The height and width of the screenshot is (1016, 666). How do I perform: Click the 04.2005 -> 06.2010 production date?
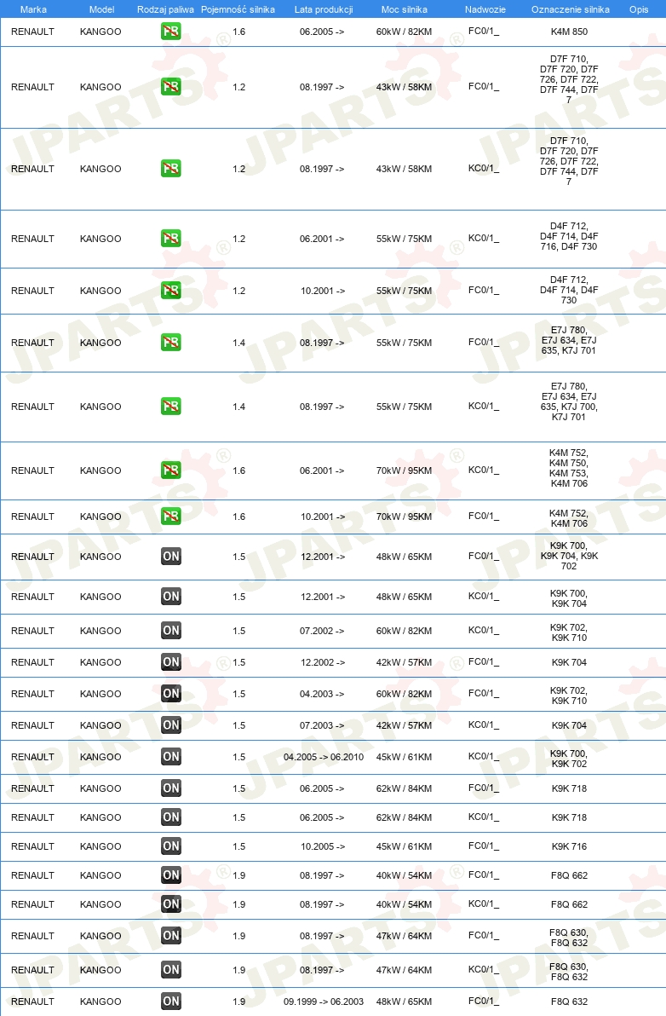coord(324,757)
